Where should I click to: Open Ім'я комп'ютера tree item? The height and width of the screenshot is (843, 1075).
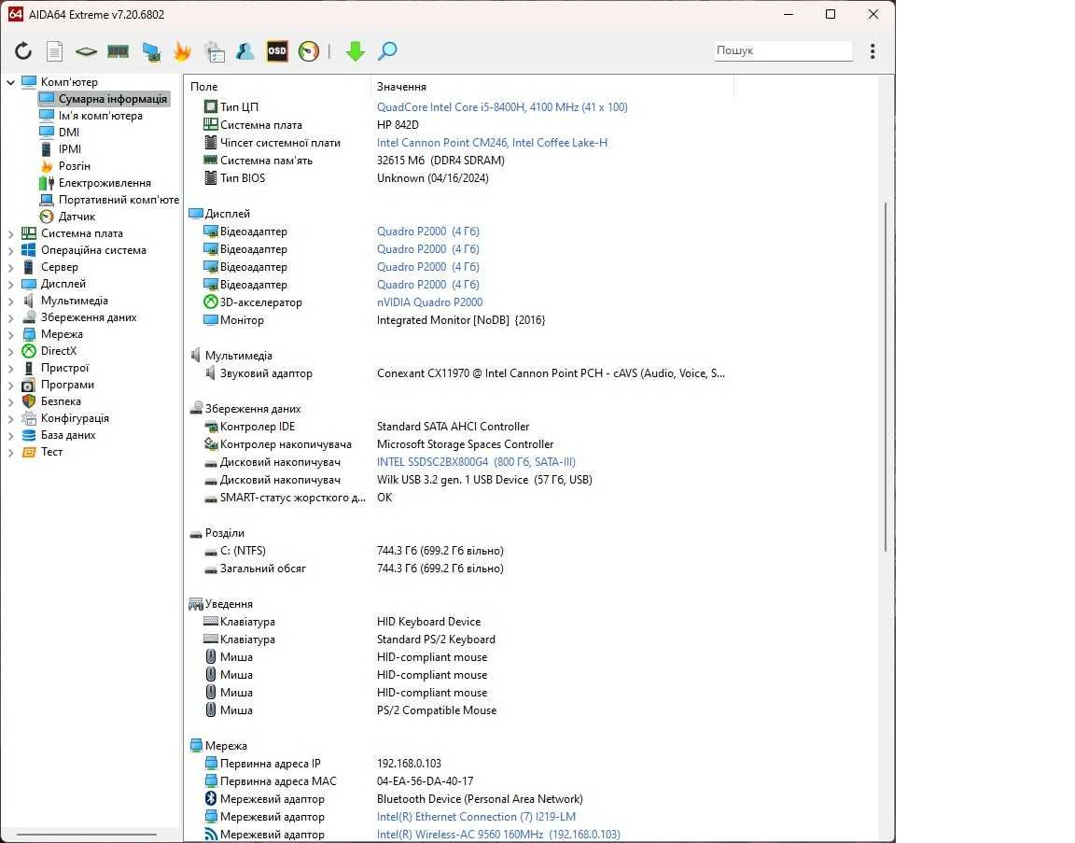100,115
